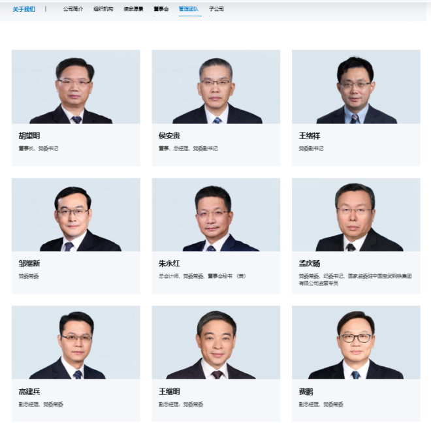Switch to the 组织机构 tab
Image resolution: width=431 pixels, height=425 pixels.
[x=103, y=9]
